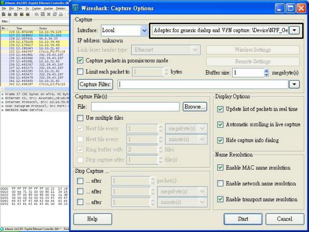Open the Capture menu

[x=37, y=8]
